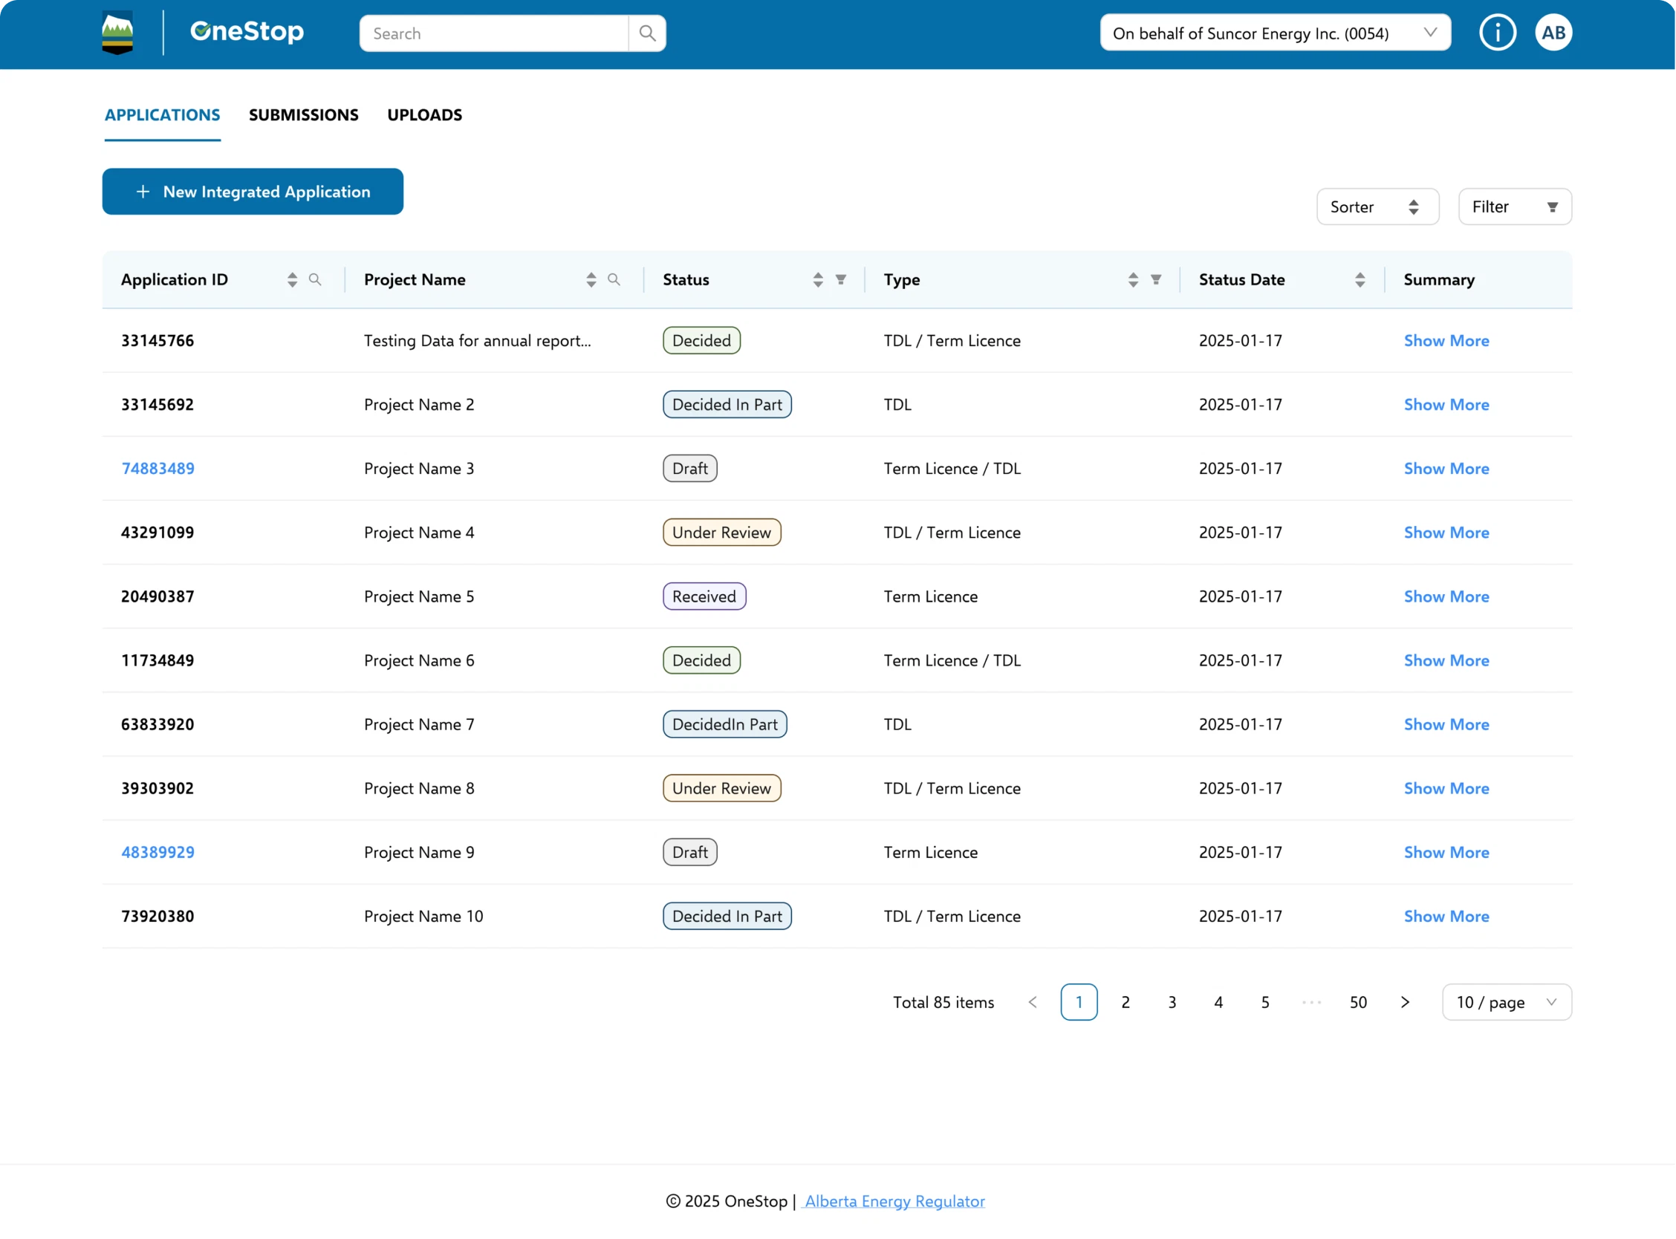Sort by Project Name column arrows

(591, 280)
